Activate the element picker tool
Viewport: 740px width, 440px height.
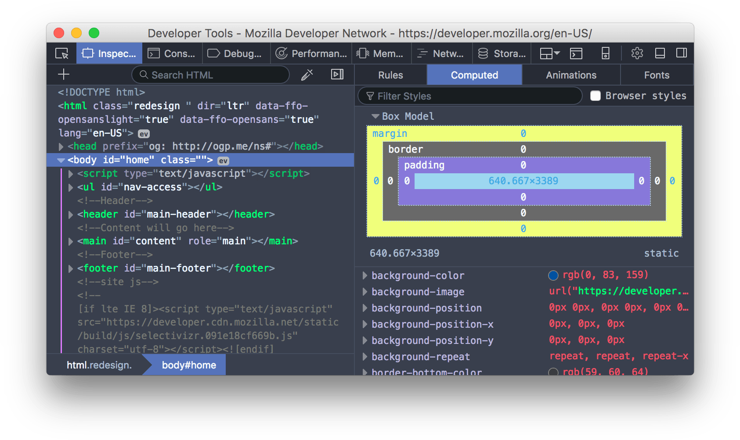(x=62, y=54)
